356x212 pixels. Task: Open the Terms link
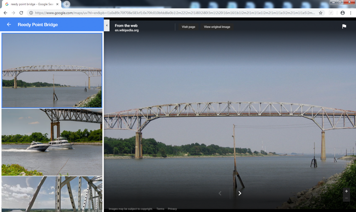(160, 209)
